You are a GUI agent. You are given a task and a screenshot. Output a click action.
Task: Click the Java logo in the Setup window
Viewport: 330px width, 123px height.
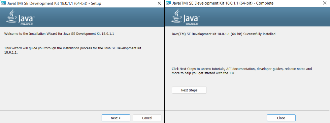coord(20,17)
